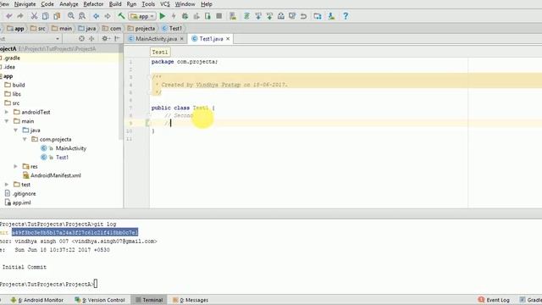Click the Debug bug icon
Screen dimensions: 542x305
pos(185,16)
